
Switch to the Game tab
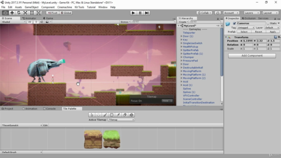[x=48, y=18]
